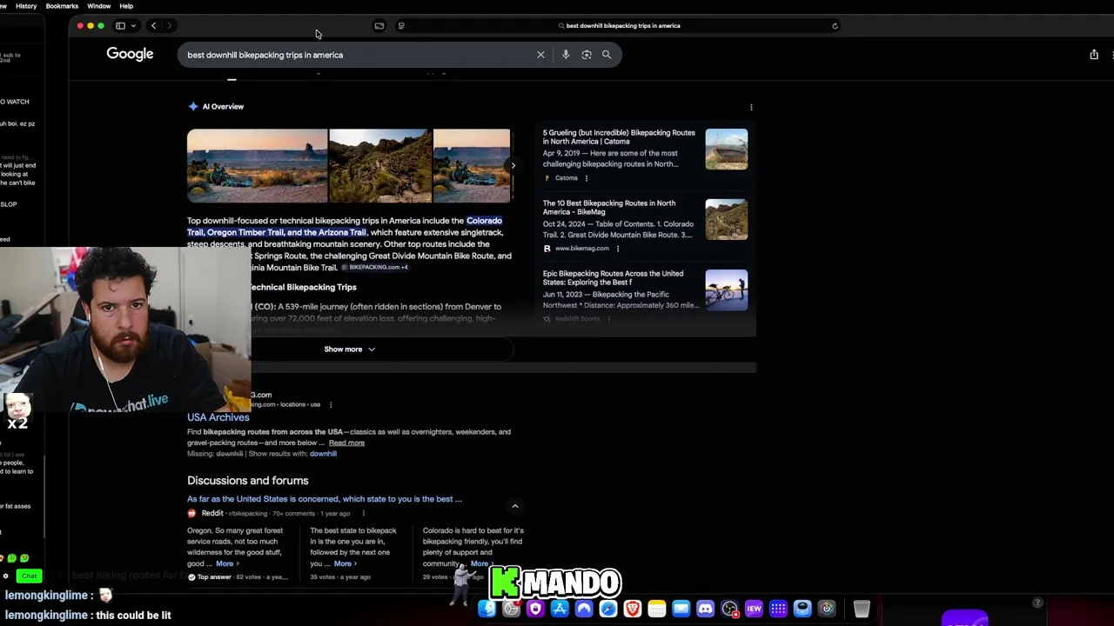This screenshot has height=626, width=1114.
Task: Open 10 Best Bikepacking Routes BikeMag article
Action: pos(609,207)
